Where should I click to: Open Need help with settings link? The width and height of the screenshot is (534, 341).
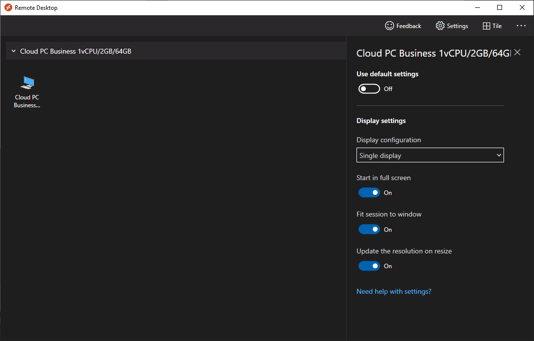pos(393,291)
